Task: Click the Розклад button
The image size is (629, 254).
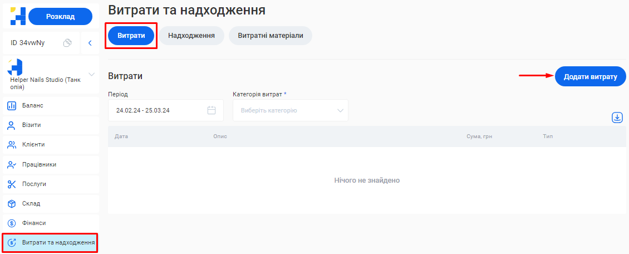Action: 60,17
